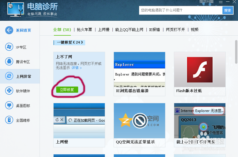Switch to the 网页打不开 tab
This screenshot has width=238, height=157.
pos(175,30)
